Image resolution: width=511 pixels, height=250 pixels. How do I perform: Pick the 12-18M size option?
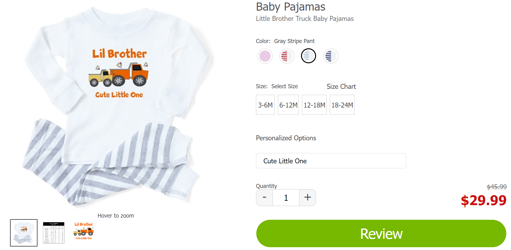(314, 105)
